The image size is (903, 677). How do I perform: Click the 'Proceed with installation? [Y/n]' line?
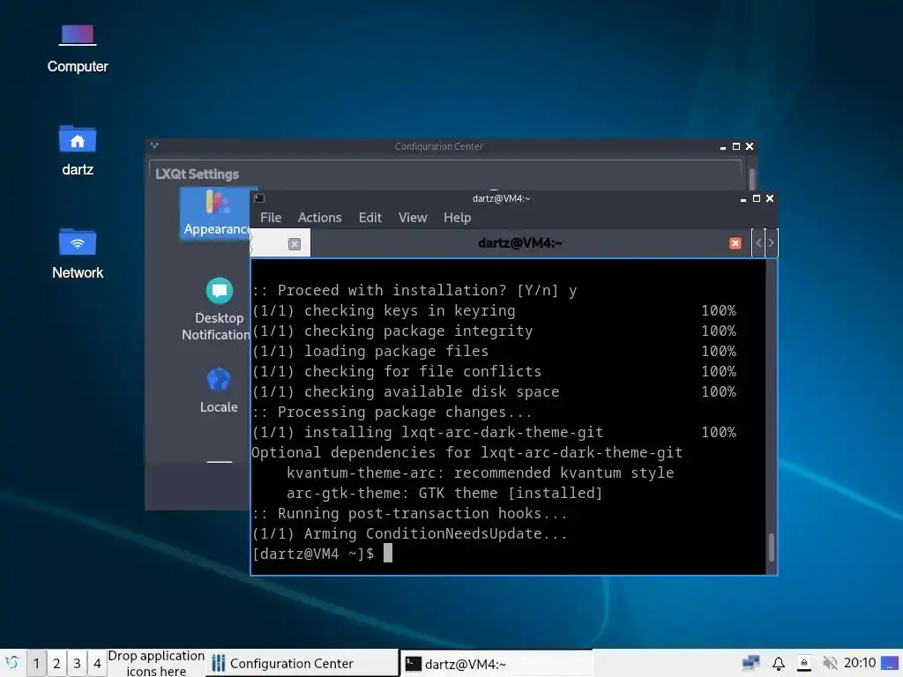(414, 290)
